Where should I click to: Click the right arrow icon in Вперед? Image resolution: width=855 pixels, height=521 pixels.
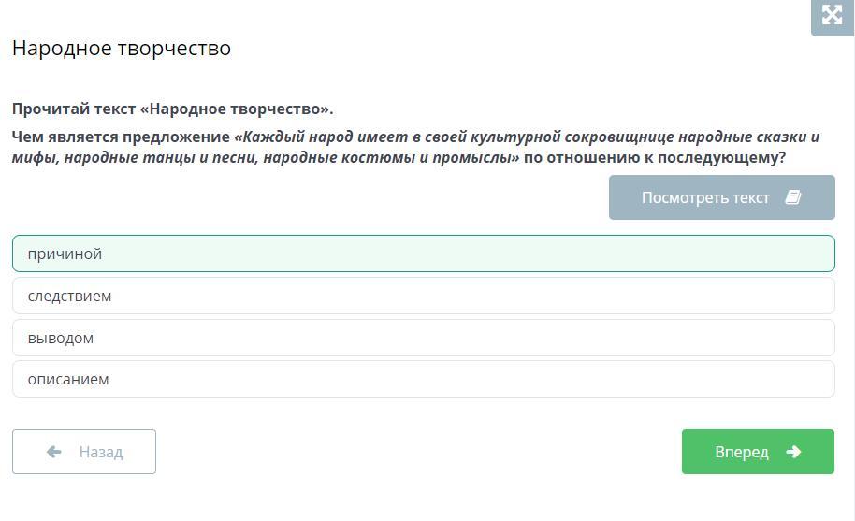pos(793,452)
